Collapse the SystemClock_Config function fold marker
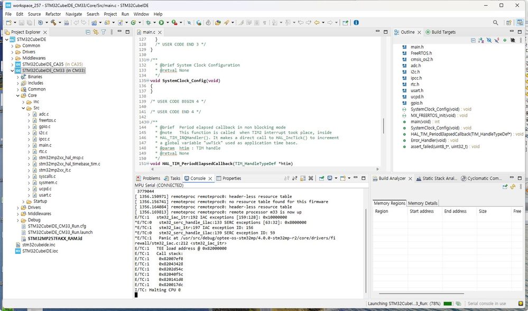Image resolution: width=528 pixels, height=311 pixels. [x=148, y=81]
